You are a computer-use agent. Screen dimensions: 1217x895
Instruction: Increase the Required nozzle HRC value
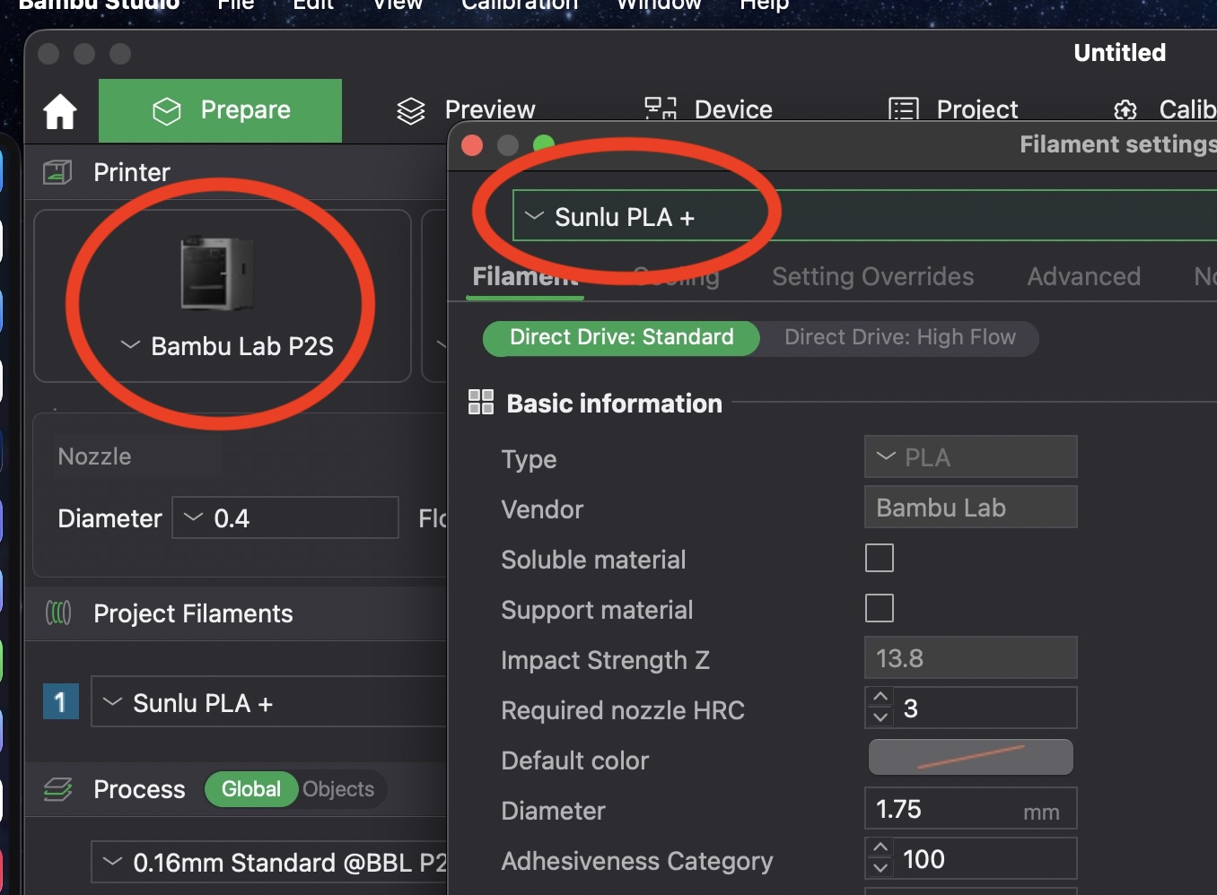(x=880, y=697)
